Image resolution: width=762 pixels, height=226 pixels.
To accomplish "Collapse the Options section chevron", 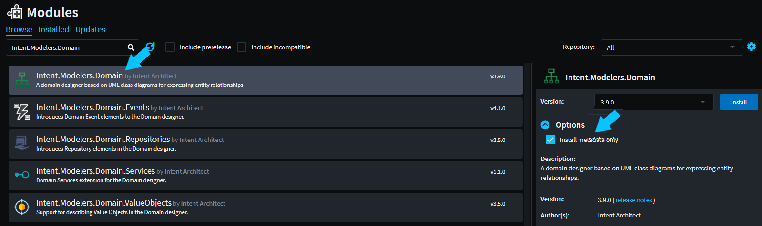I will (545, 125).
